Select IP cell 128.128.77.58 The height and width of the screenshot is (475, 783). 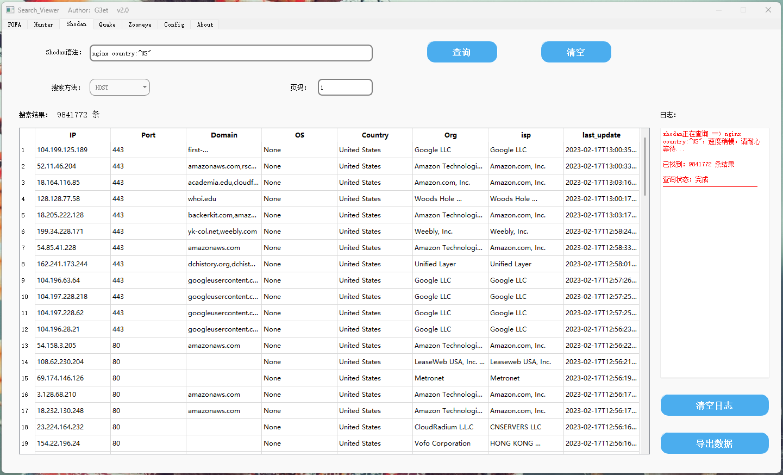(x=73, y=199)
